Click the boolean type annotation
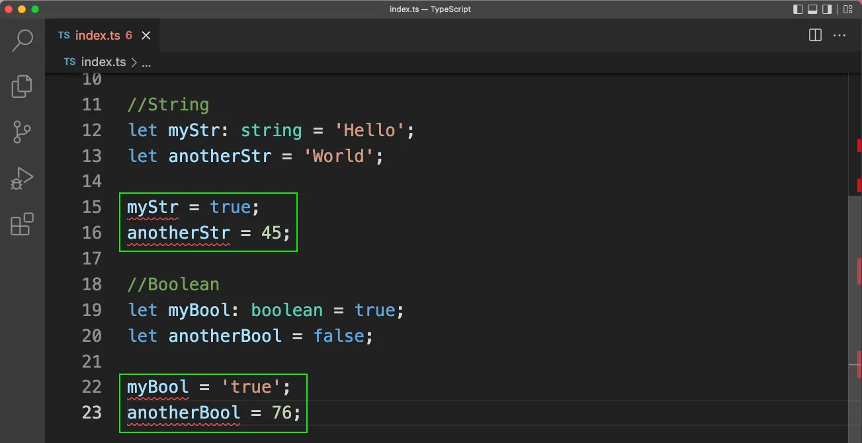Image resolution: width=862 pixels, height=443 pixels. pos(287,310)
